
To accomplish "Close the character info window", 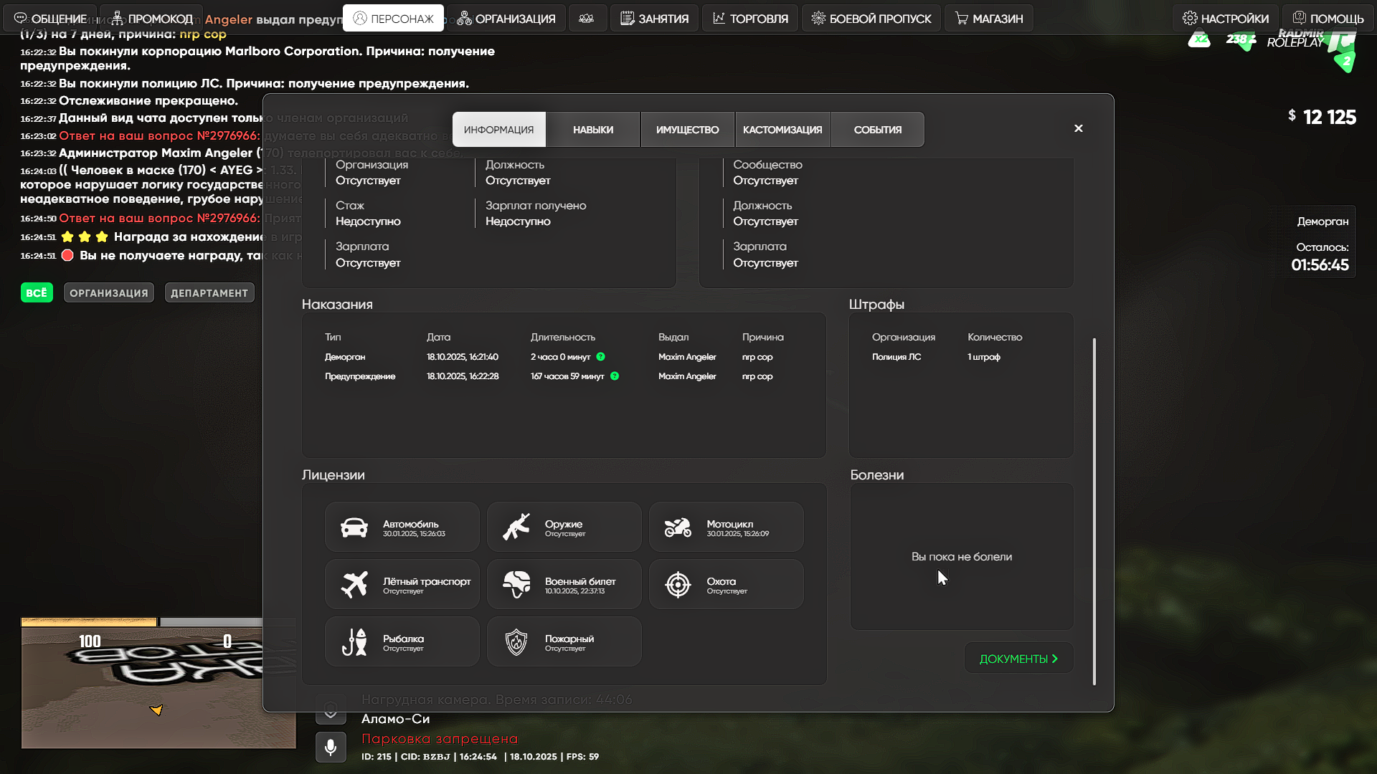I will tap(1079, 128).
